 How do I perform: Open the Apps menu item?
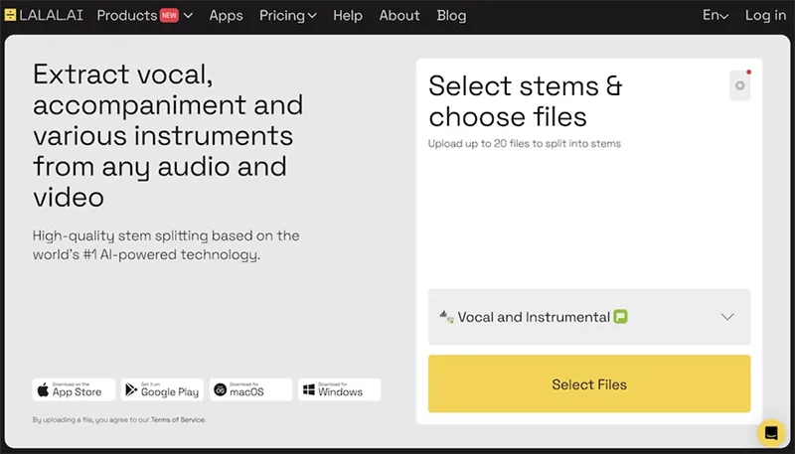coord(226,15)
